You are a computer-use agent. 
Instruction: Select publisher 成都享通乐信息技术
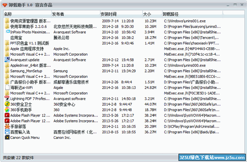(71, 82)
